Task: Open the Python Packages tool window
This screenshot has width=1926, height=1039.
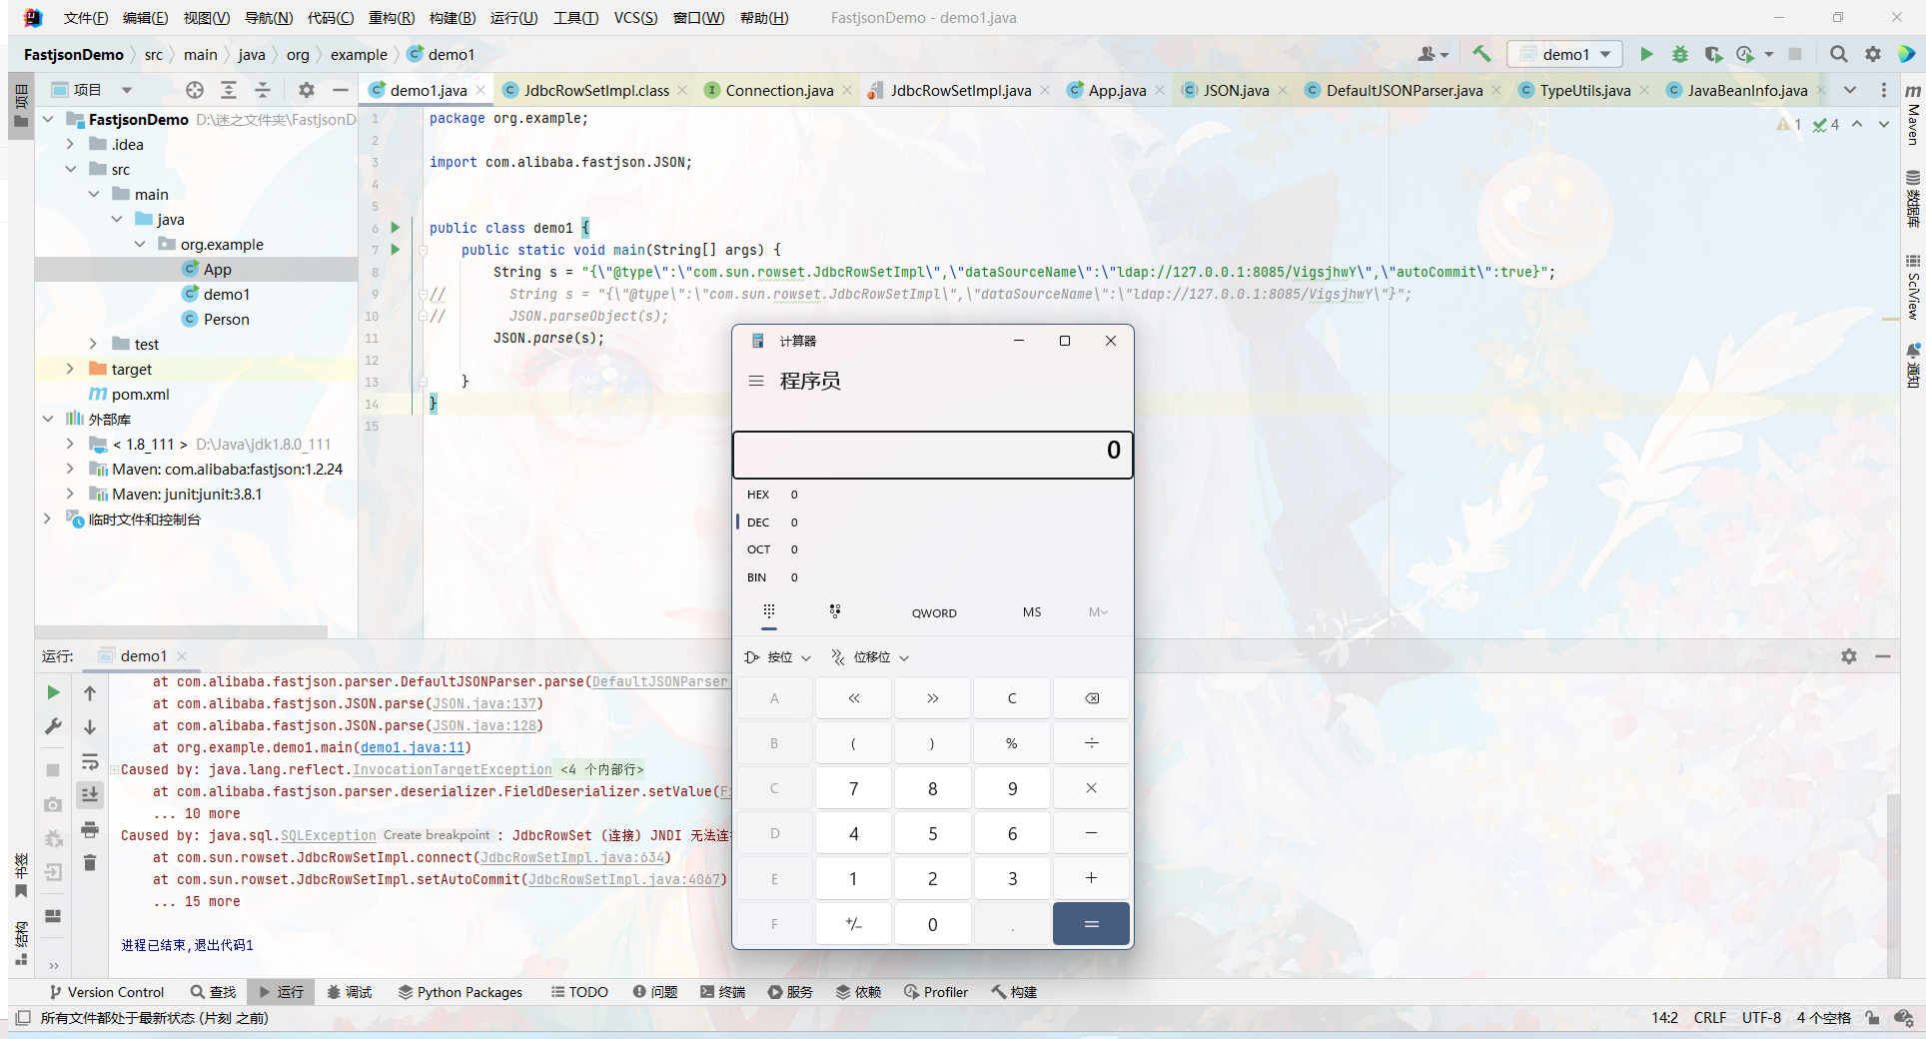Action: point(461,992)
